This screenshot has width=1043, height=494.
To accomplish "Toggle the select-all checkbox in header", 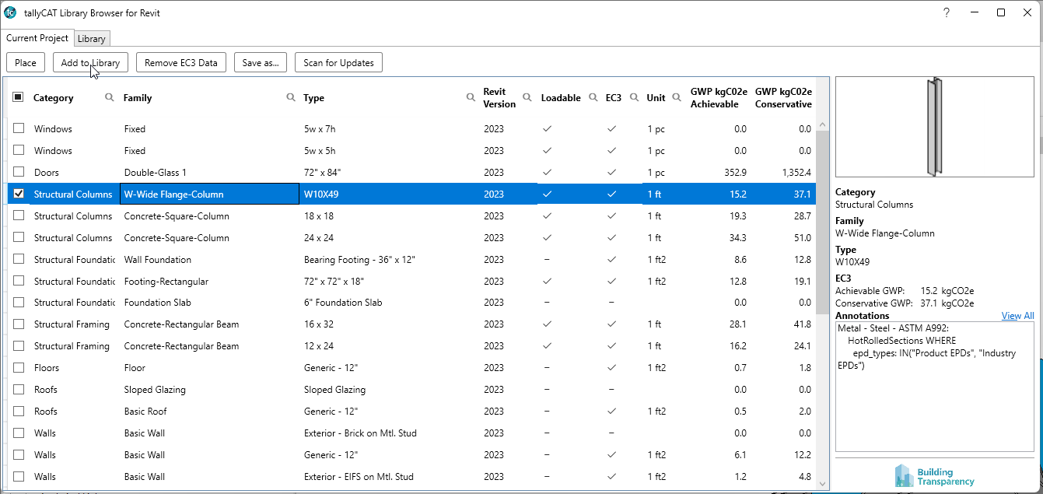I will [19, 97].
